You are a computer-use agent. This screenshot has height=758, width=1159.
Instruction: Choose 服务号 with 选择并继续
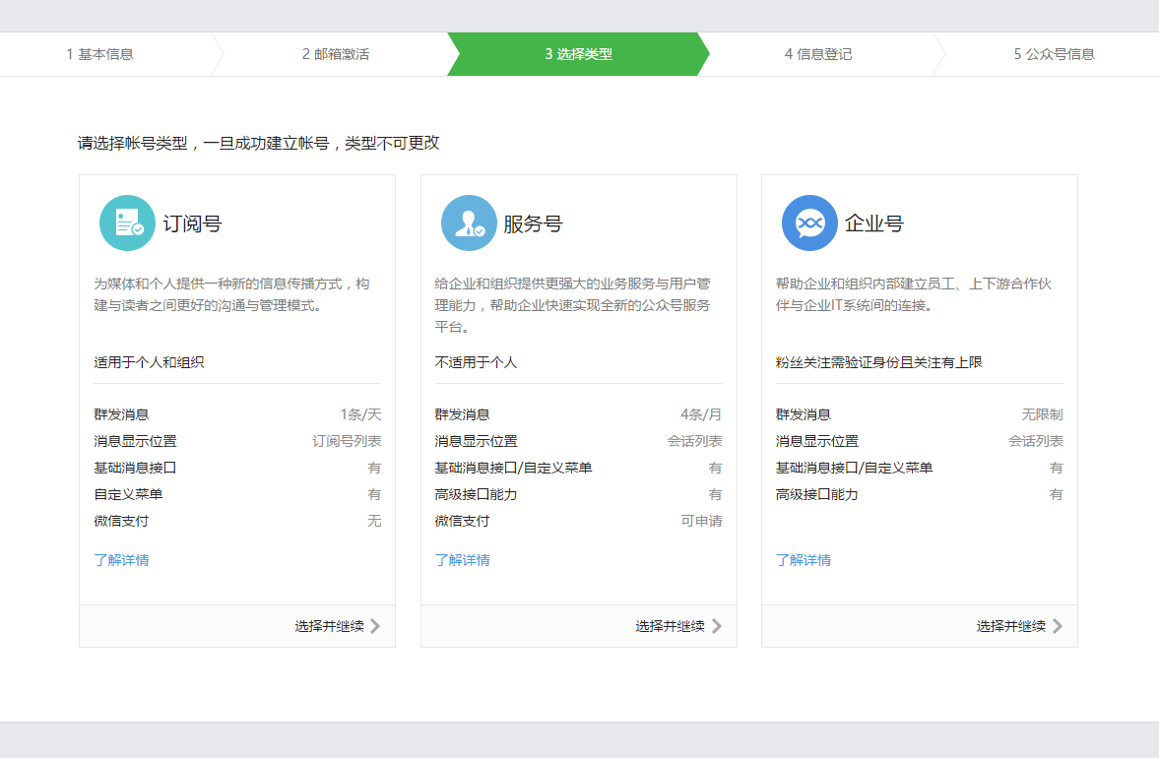(671, 626)
